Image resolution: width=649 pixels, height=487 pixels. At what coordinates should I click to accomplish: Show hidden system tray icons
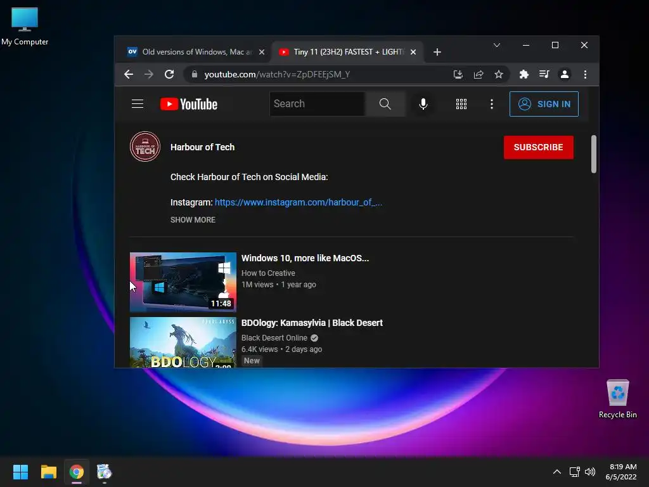point(557,472)
